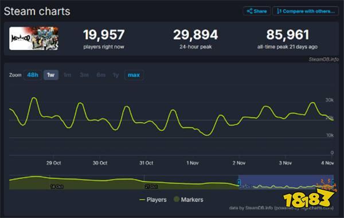
Task: Click the all-time peak 21 days ago text
Action: 287,47
